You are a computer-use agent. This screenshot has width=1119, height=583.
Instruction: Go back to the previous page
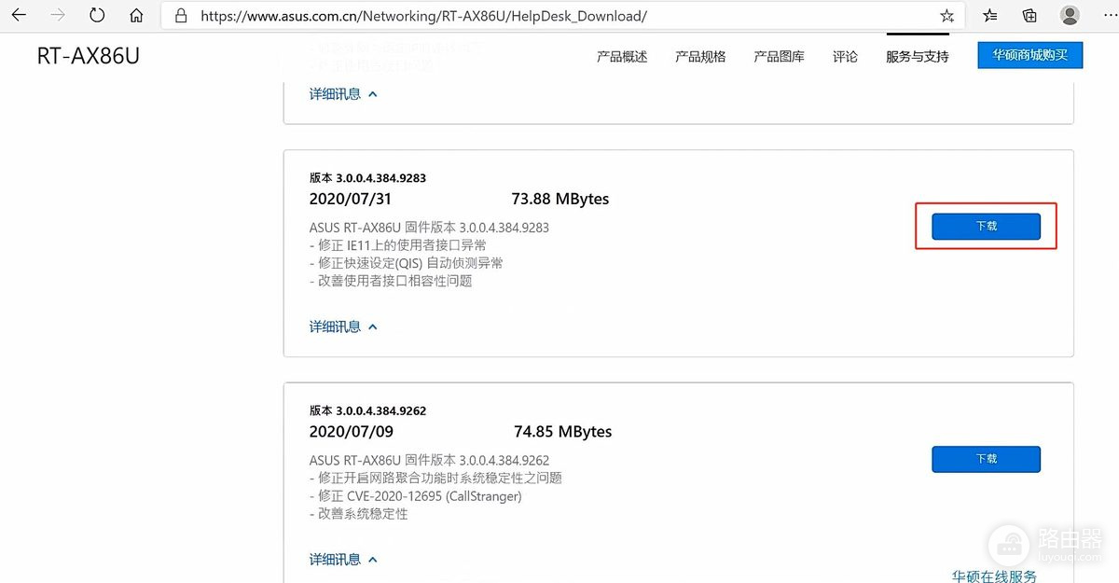click(x=19, y=16)
